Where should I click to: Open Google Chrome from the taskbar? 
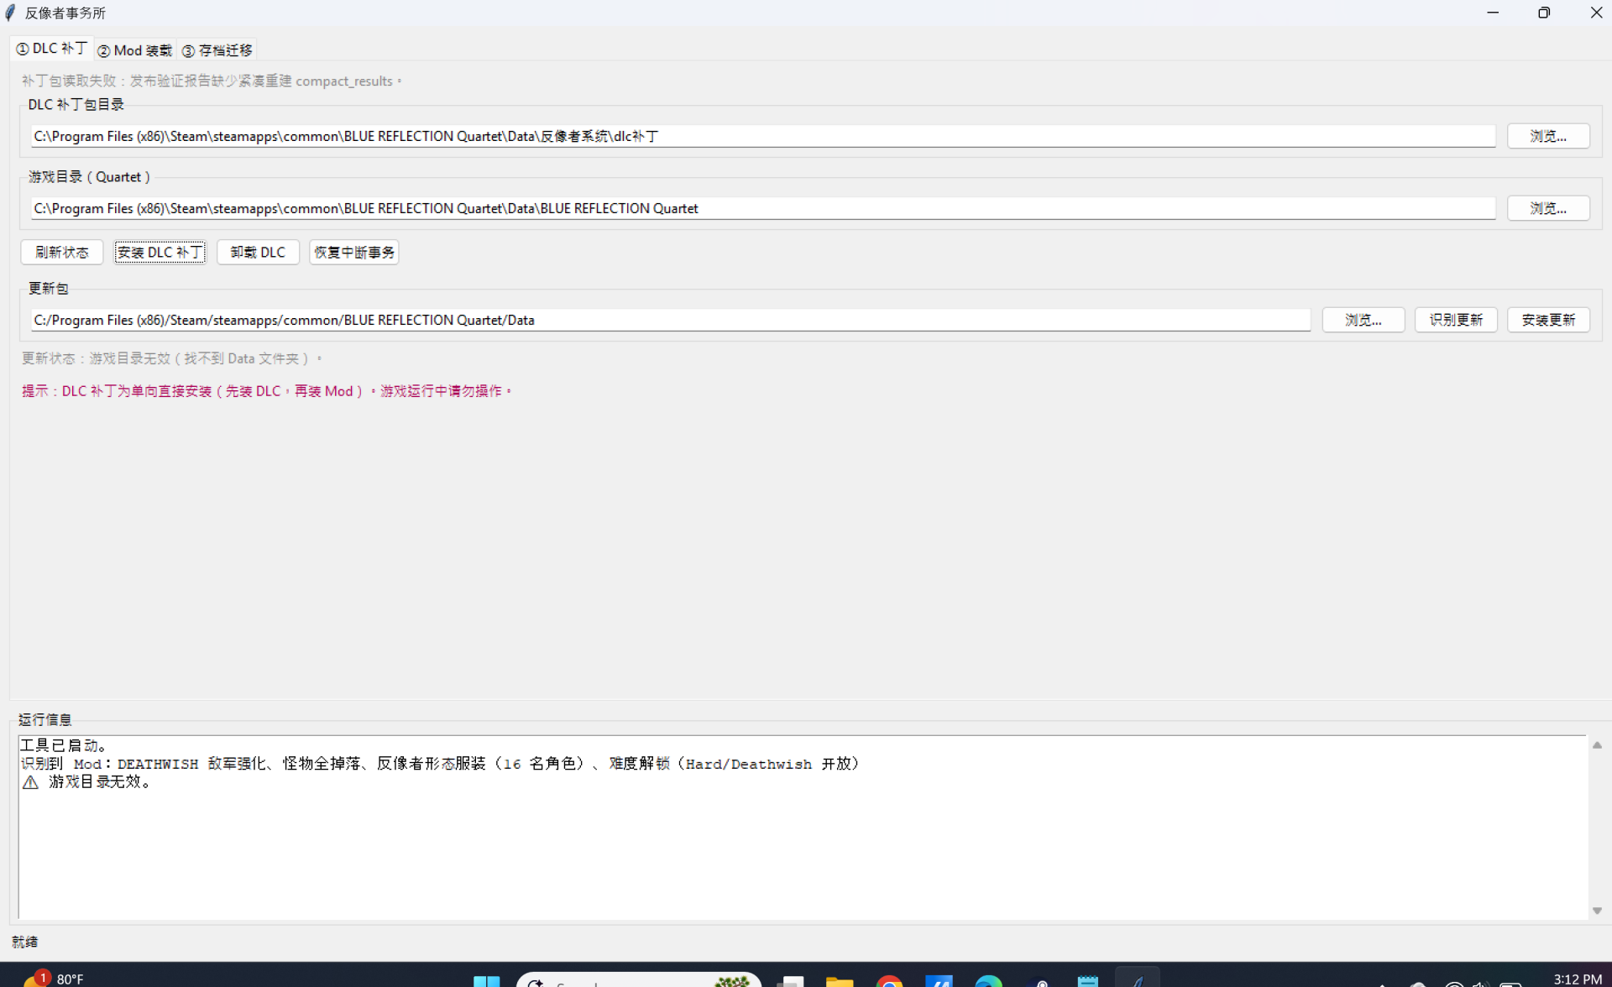[889, 980]
